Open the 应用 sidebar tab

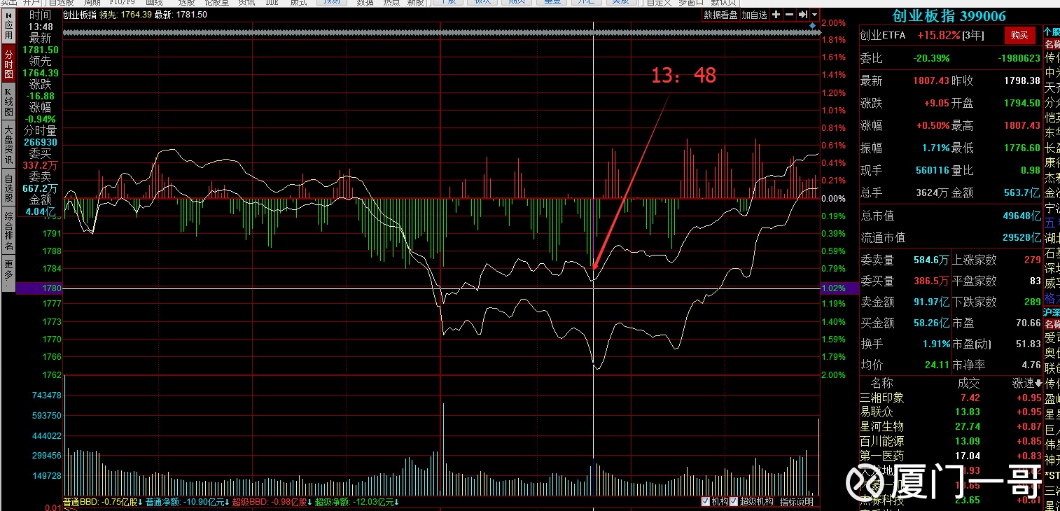pyautogui.click(x=8, y=30)
